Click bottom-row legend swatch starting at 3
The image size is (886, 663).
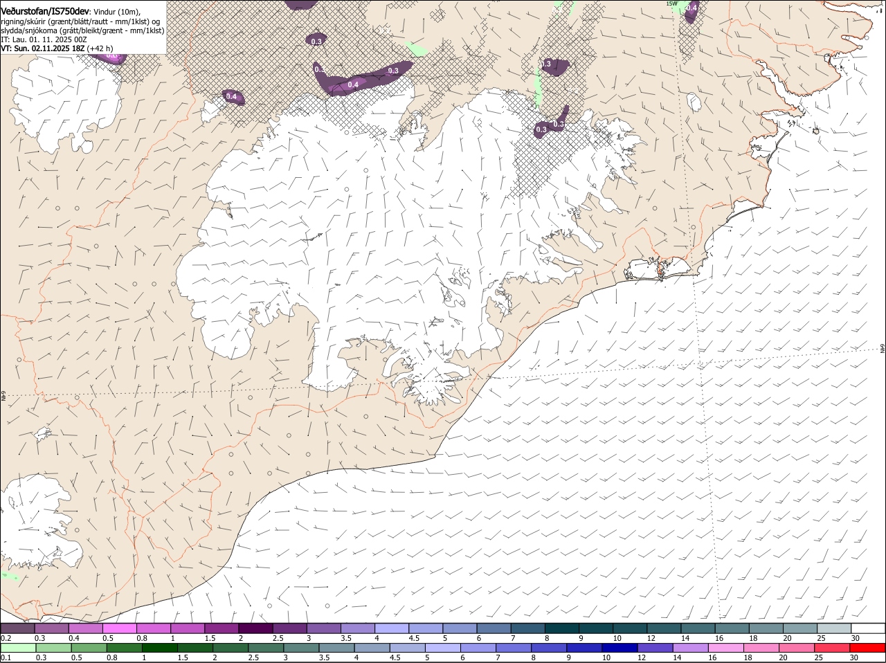pyautogui.click(x=300, y=648)
